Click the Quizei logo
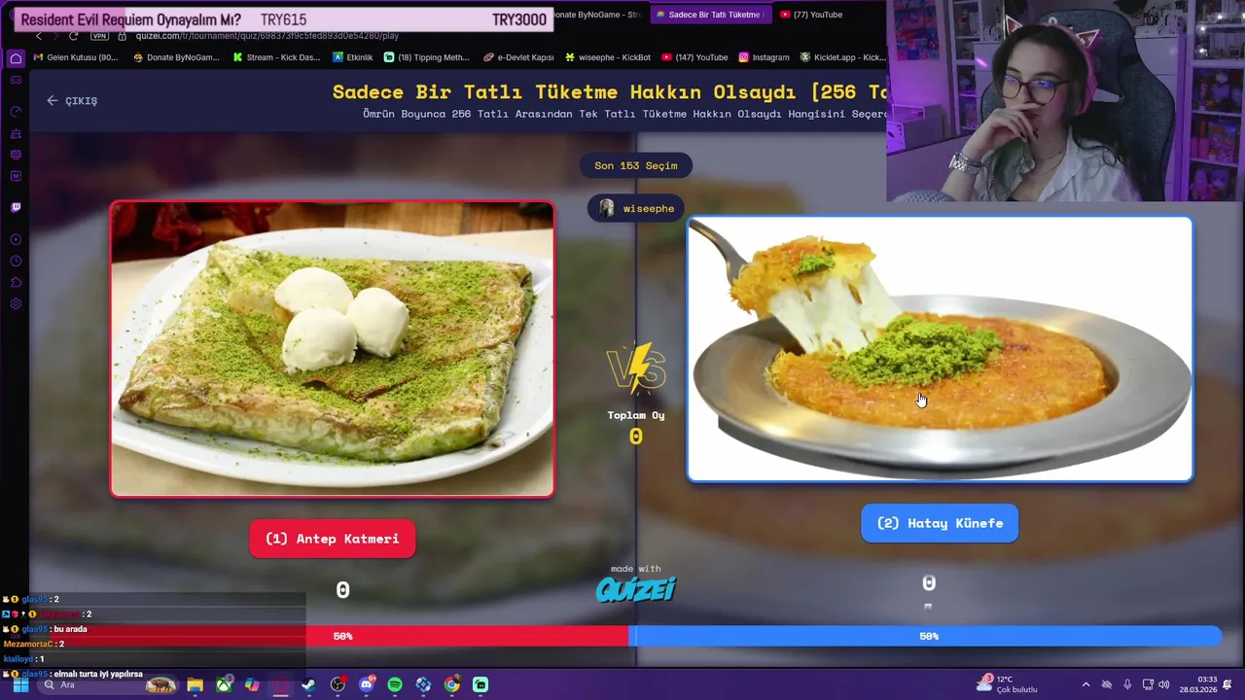The height and width of the screenshot is (700, 1245). pyautogui.click(x=636, y=589)
